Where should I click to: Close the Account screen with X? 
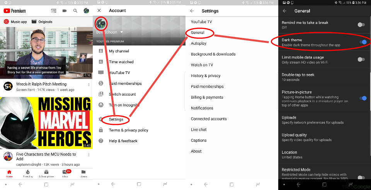click(x=99, y=11)
